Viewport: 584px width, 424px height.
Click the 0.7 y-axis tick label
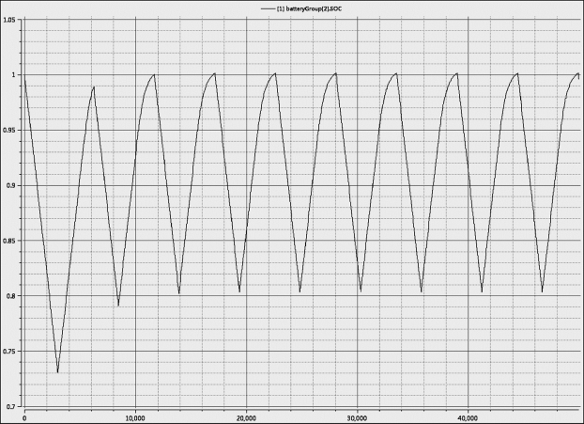11,406
